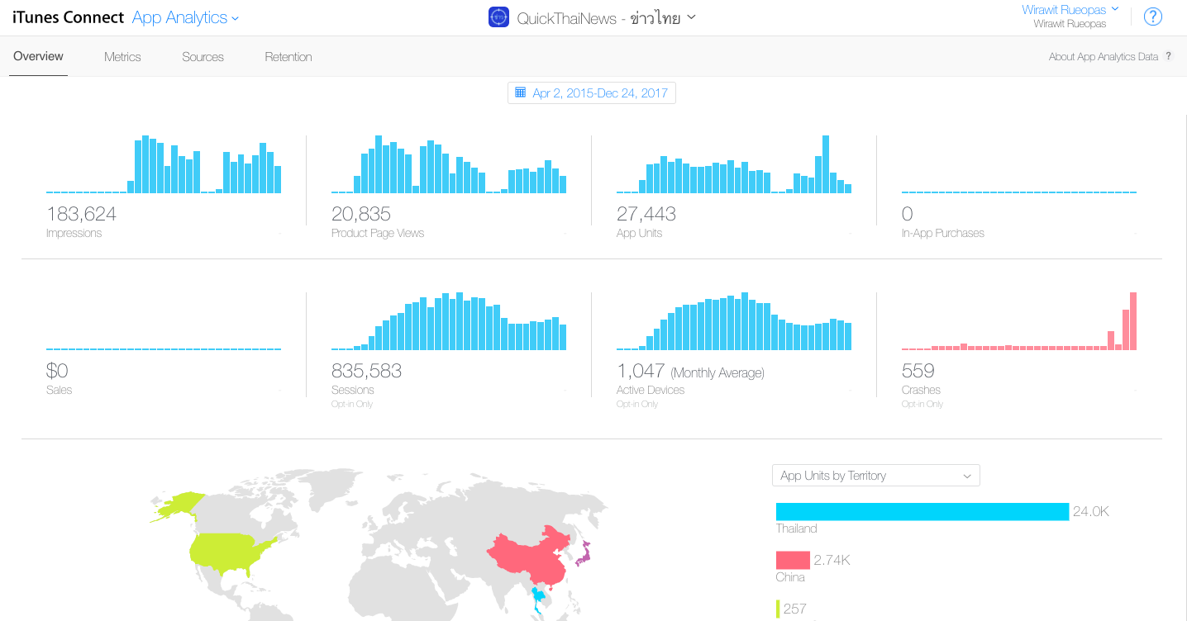Click the small yellow-green 257 territory bar
Screen dimensions: 1187x621
pyautogui.click(x=778, y=609)
